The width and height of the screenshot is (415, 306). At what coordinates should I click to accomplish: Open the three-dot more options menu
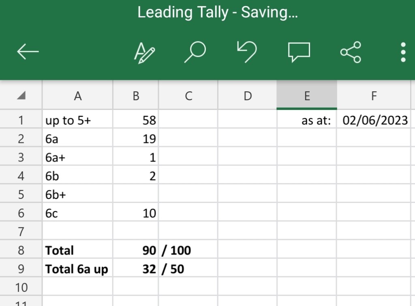click(403, 52)
